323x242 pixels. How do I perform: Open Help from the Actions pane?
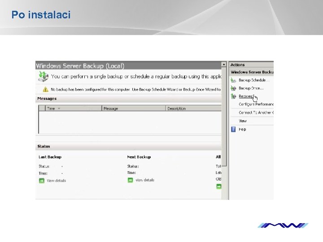(x=242, y=129)
